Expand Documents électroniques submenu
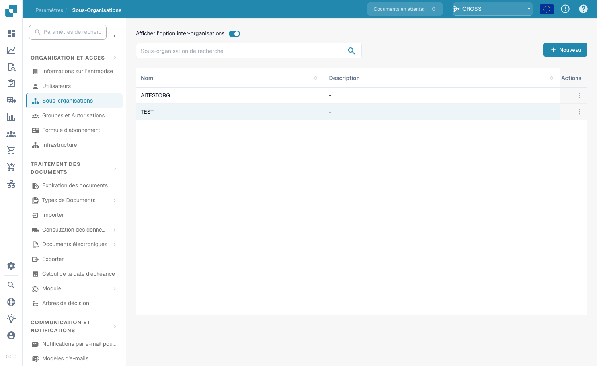The image size is (597, 366). point(115,245)
